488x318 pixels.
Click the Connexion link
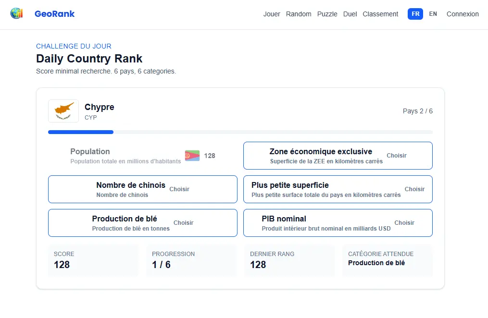click(x=463, y=14)
